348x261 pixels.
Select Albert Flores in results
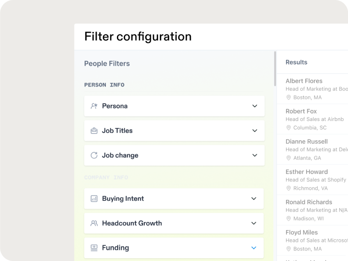304,81
